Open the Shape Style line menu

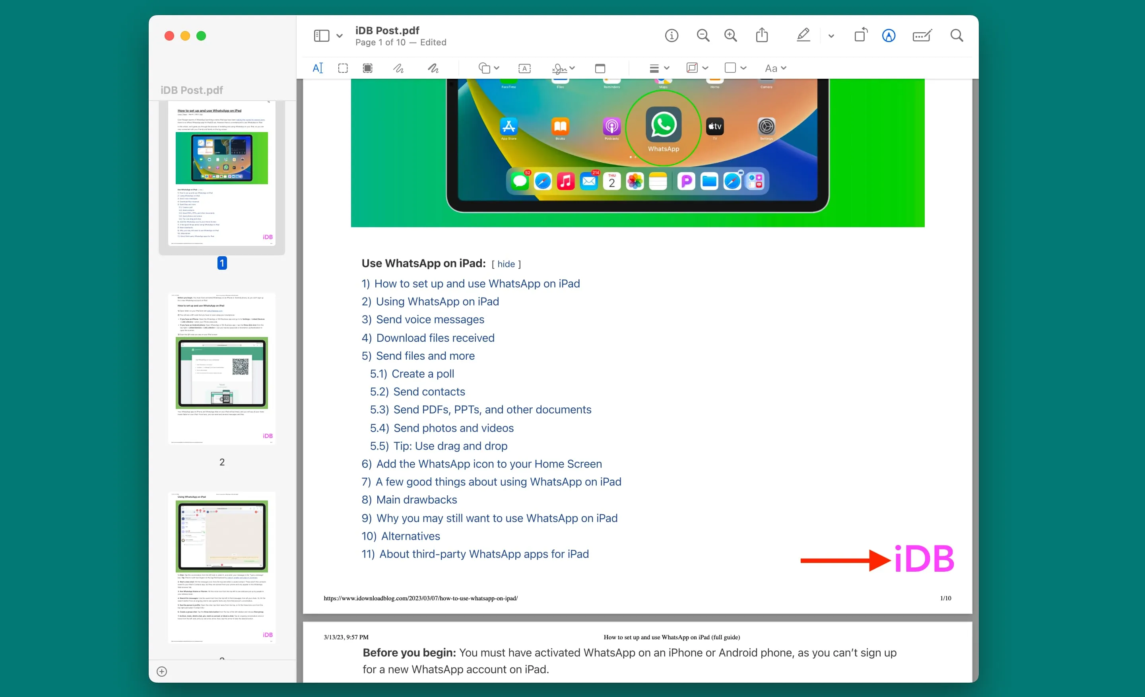pyautogui.click(x=659, y=68)
